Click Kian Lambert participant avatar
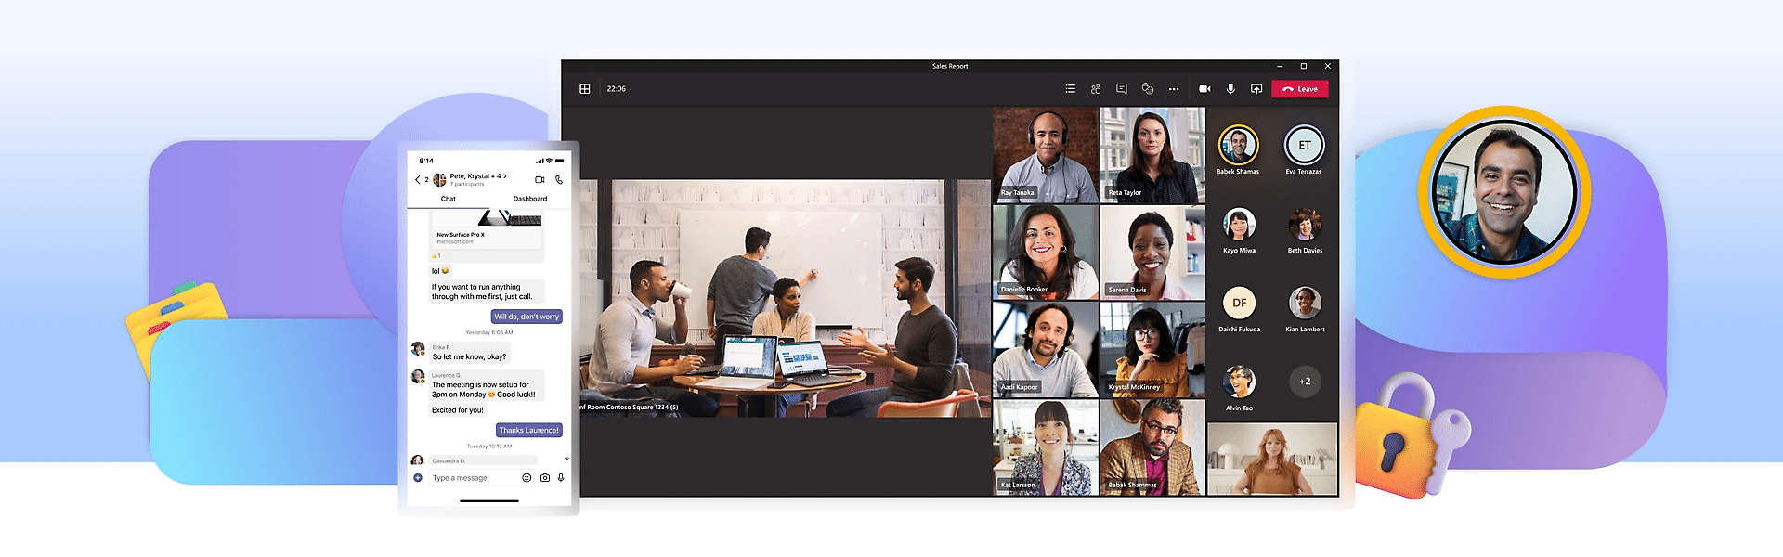This screenshot has height=557, width=1783. (x=1305, y=303)
